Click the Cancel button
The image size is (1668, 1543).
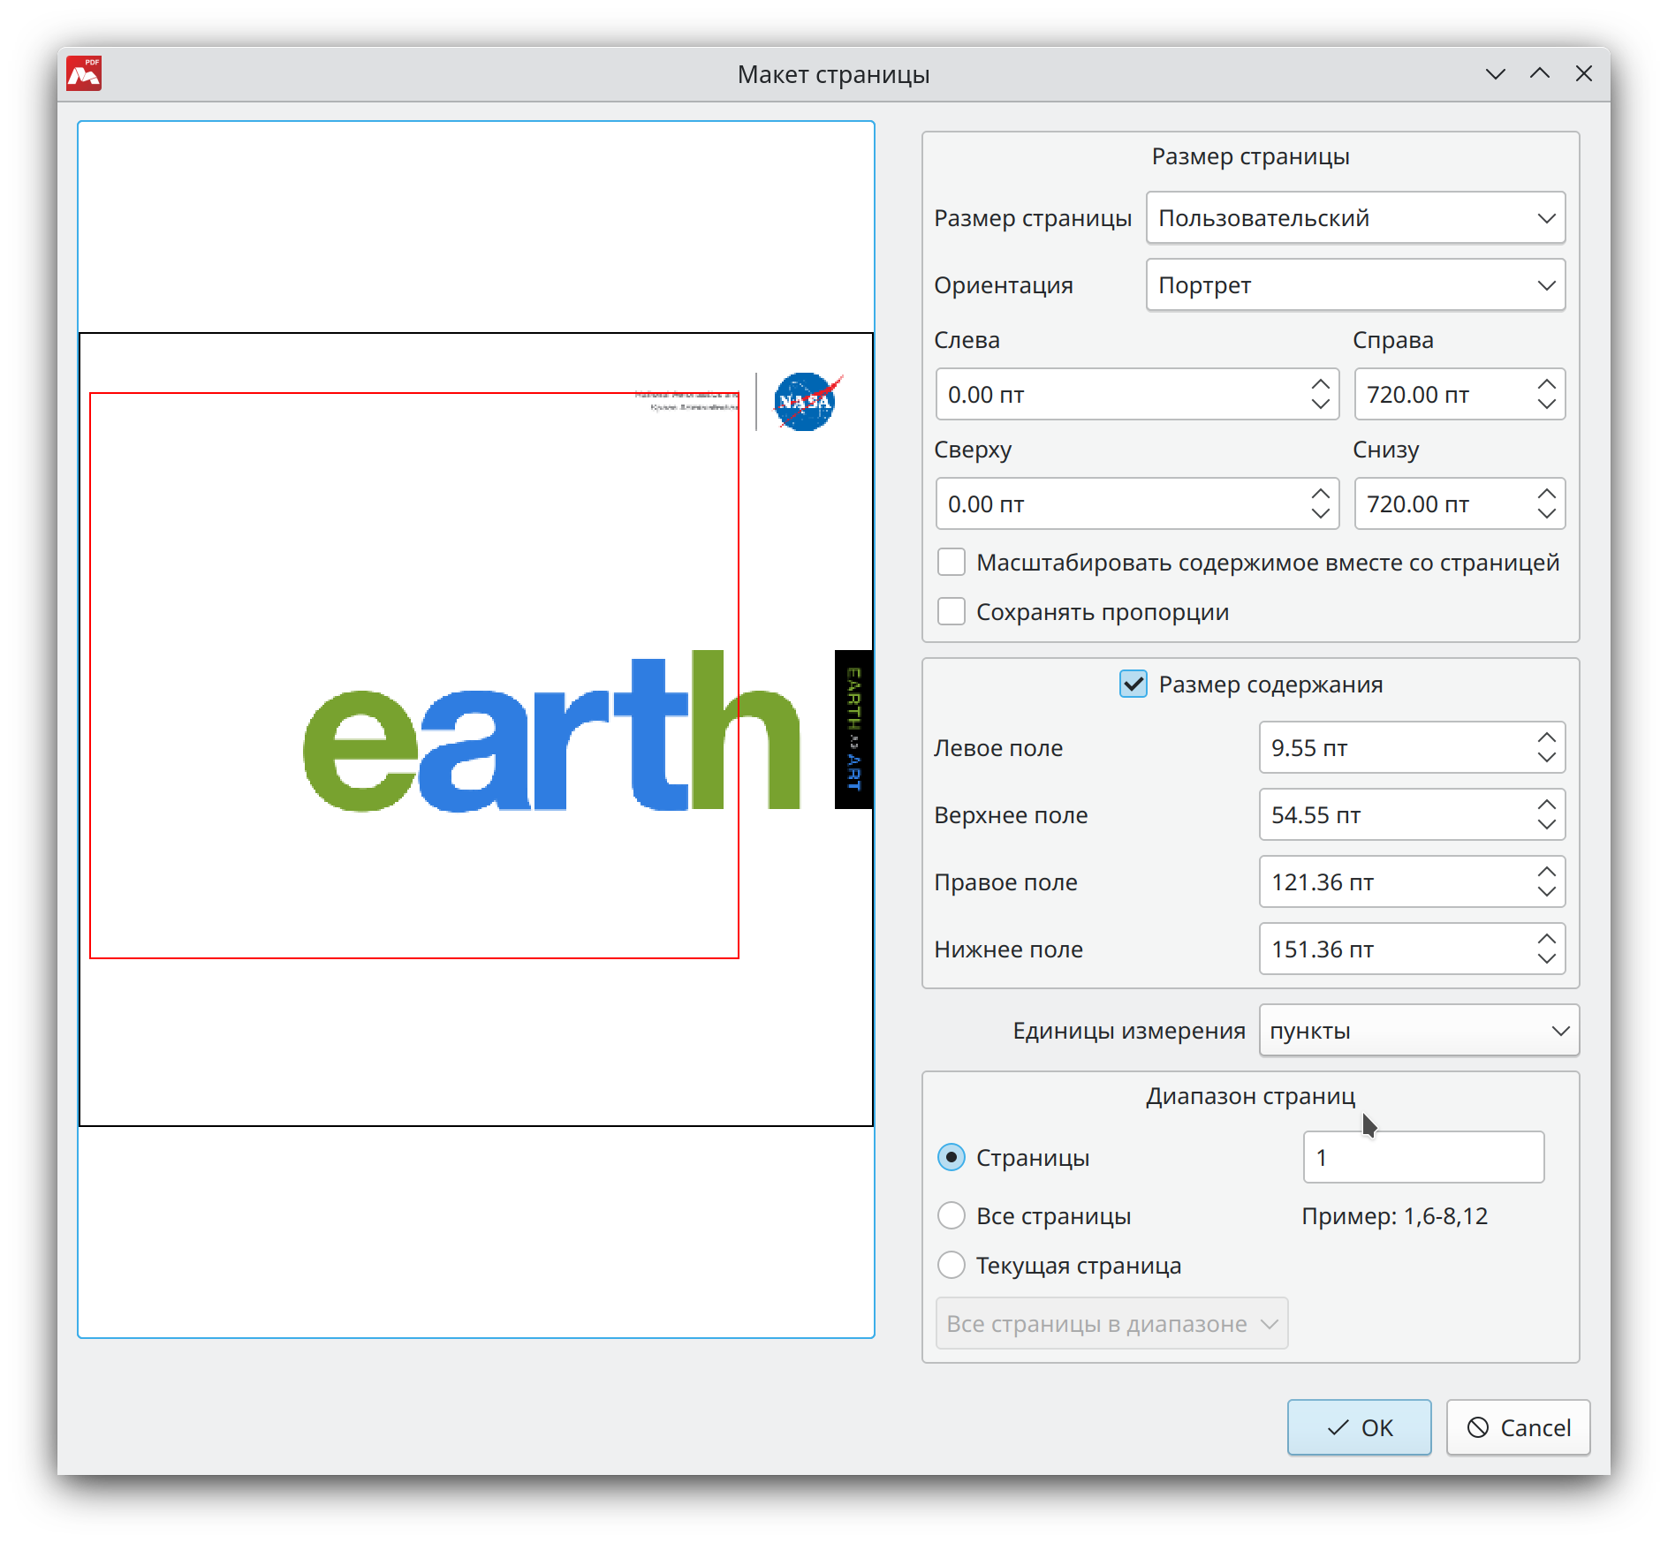tap(1518, 1428)
